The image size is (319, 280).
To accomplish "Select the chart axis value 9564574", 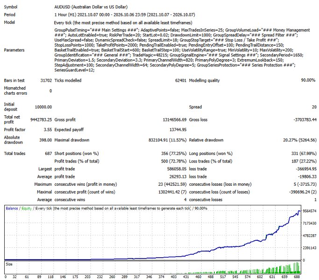I will pos(310,211).
